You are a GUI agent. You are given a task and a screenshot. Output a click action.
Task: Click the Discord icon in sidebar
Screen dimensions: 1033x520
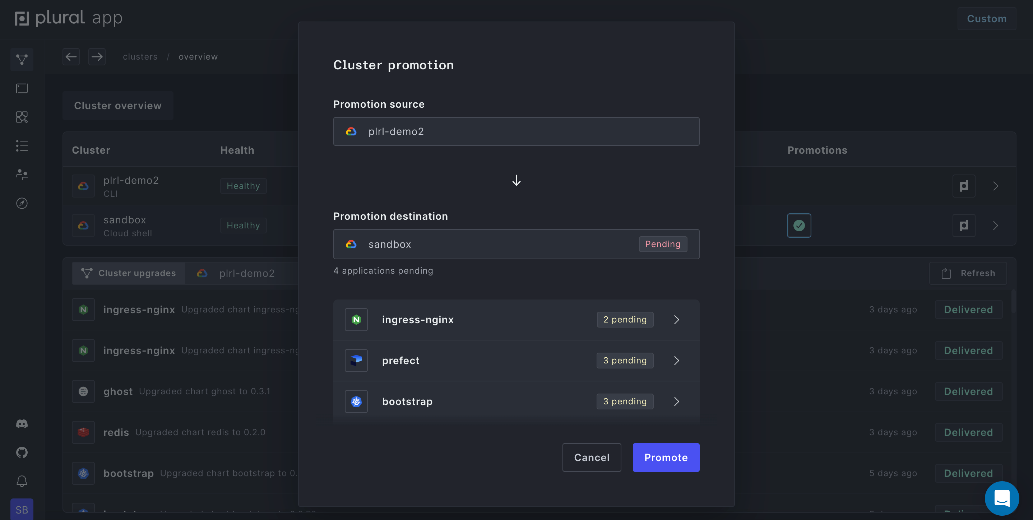[22, 424]
